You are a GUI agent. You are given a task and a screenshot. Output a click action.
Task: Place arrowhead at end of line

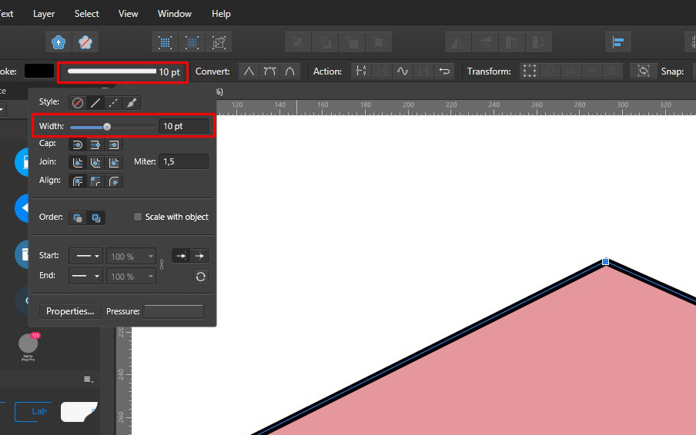click(x=199, y=256)
